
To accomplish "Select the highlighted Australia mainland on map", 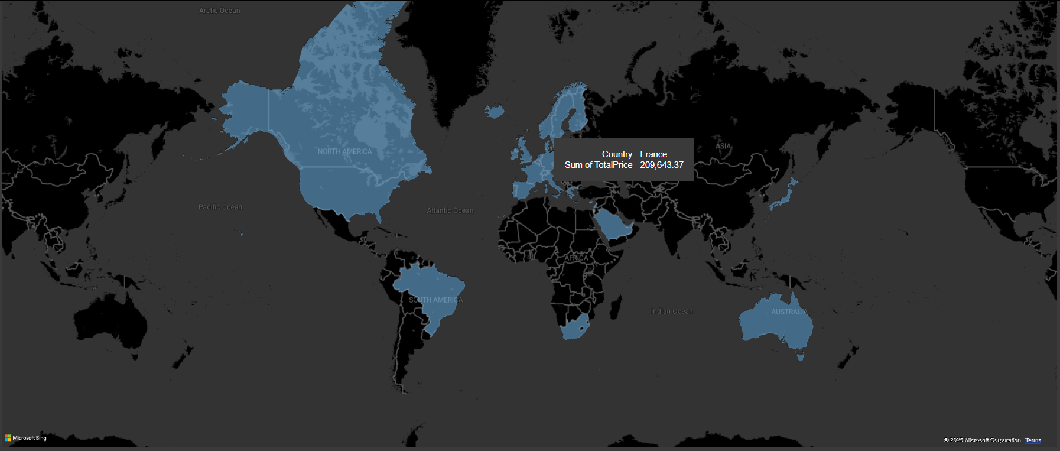I will 775,322.
